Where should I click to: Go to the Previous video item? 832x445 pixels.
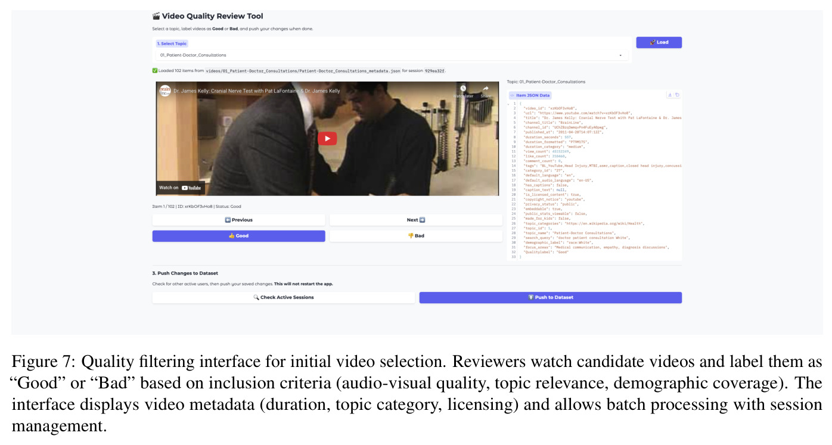[x=238, y=220]
